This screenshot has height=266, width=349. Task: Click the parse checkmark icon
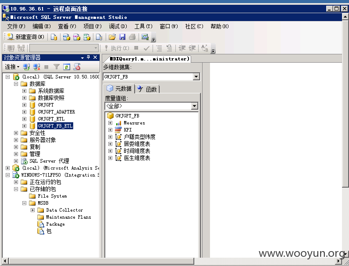pyautogui.click(x=146, y=48)
